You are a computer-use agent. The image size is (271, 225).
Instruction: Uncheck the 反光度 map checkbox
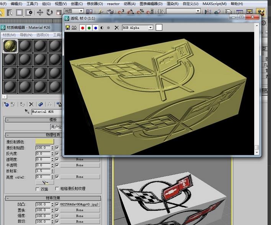[57, 154]
